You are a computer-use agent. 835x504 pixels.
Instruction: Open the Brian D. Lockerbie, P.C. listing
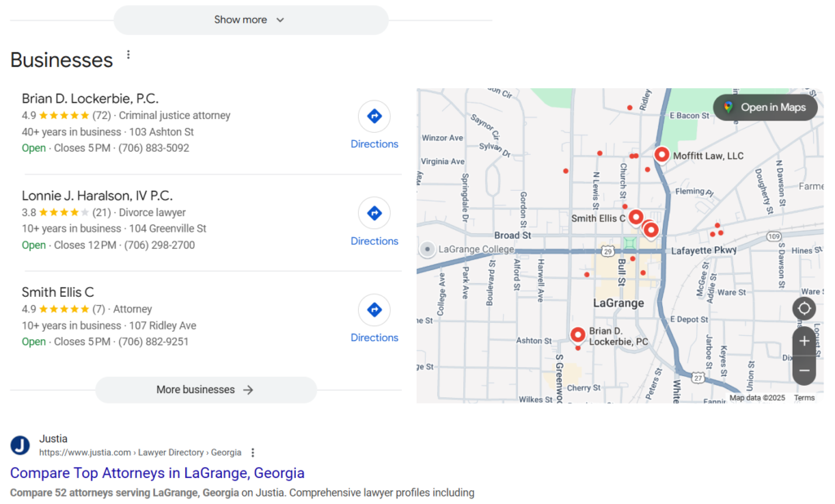tap(90, 99)
